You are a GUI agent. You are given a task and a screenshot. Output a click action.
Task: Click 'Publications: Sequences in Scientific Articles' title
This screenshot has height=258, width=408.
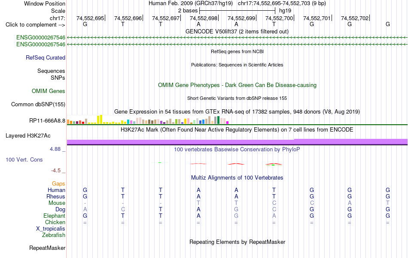[x=237, y=65]
